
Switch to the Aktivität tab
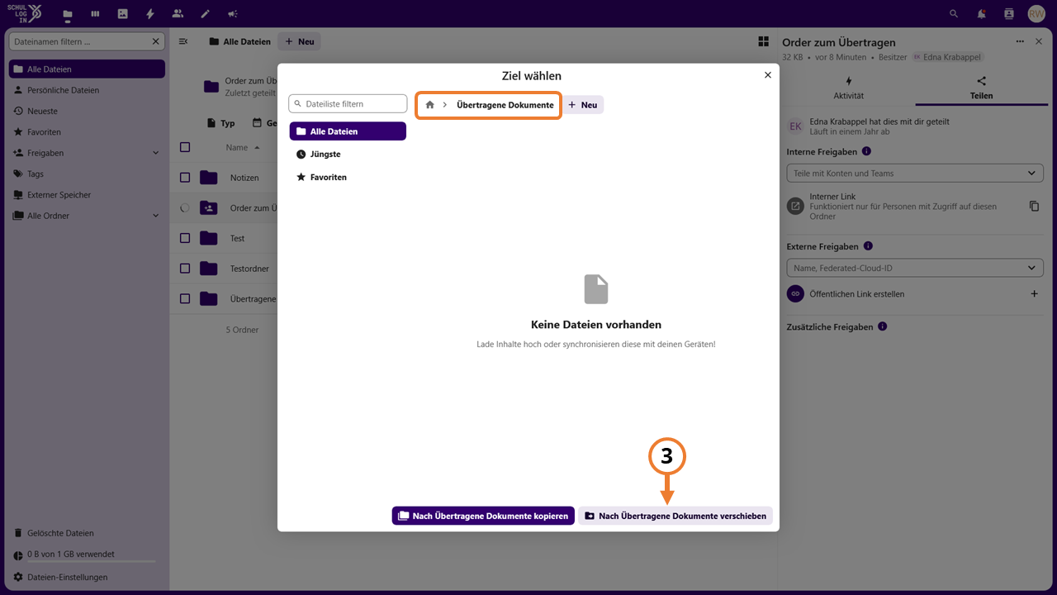(x=848, y=88)
